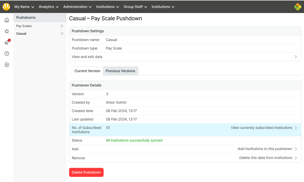Screen dimensions: 304x182
Task: View notifications via the bell icon
Action: pyautogui.click(x=6, y=42)
